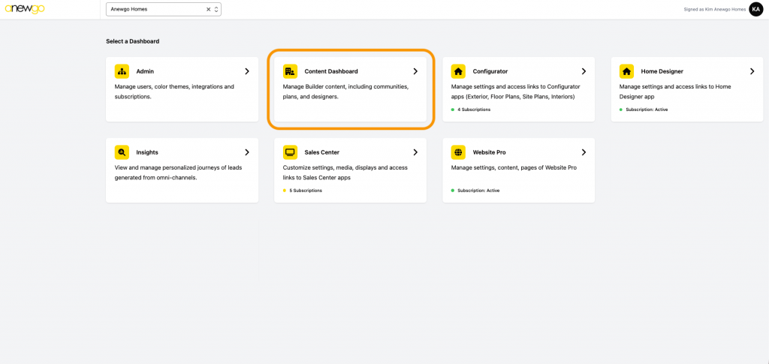769x364 pixels.
Task: Click the Sales Center monitor icon
Action: [290, 152]
